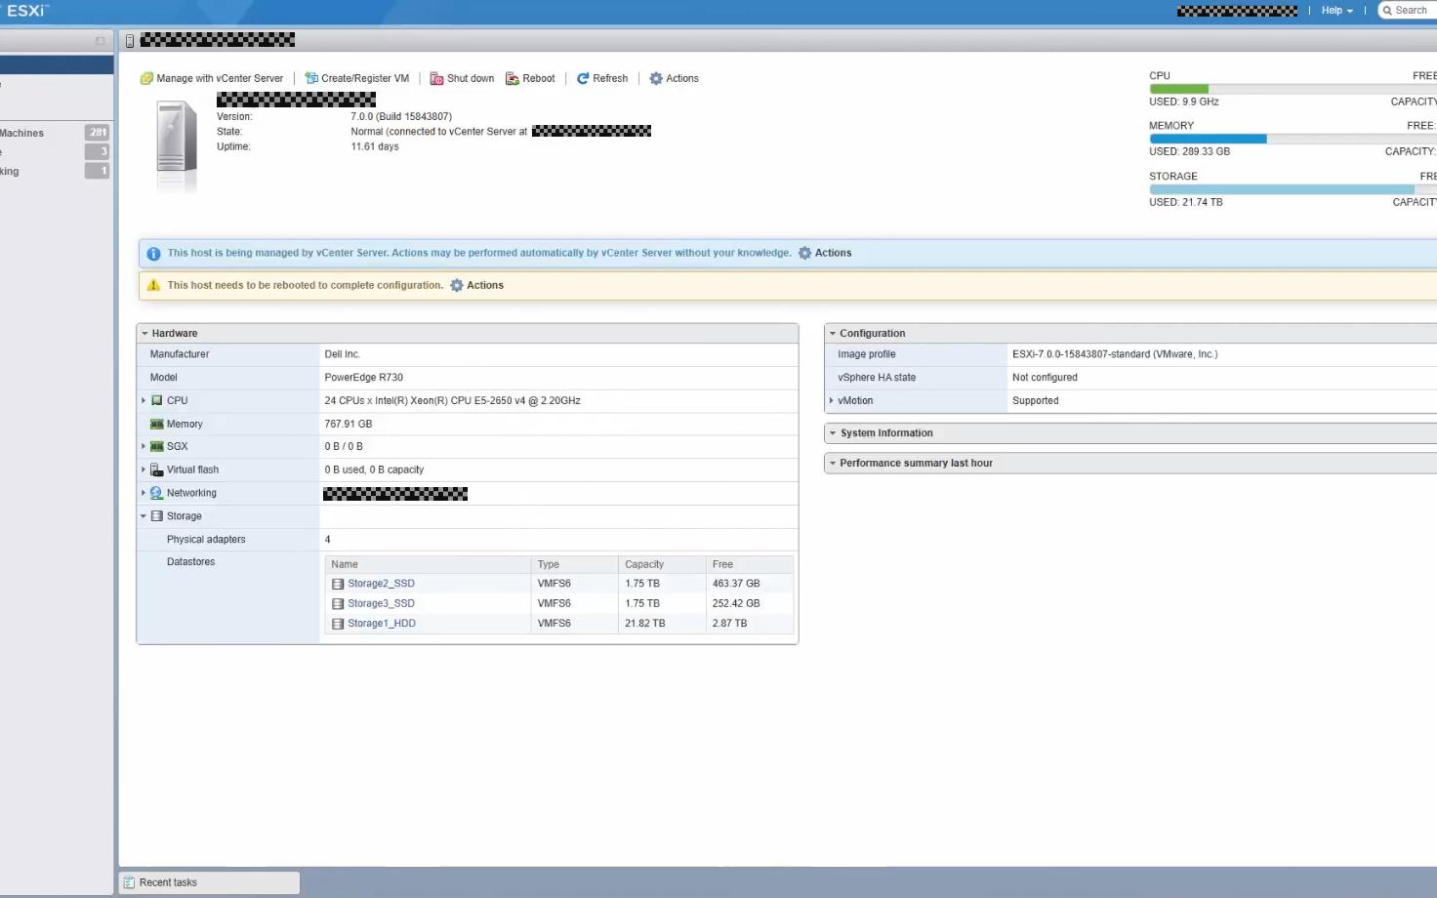1437x898 pixels.
Task: Click the 281 virtual machines badge
Action: tap(98, 133)
